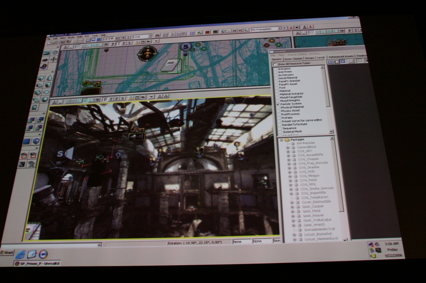
Task: Check the Animation resource type
Action: click(275, 69)
